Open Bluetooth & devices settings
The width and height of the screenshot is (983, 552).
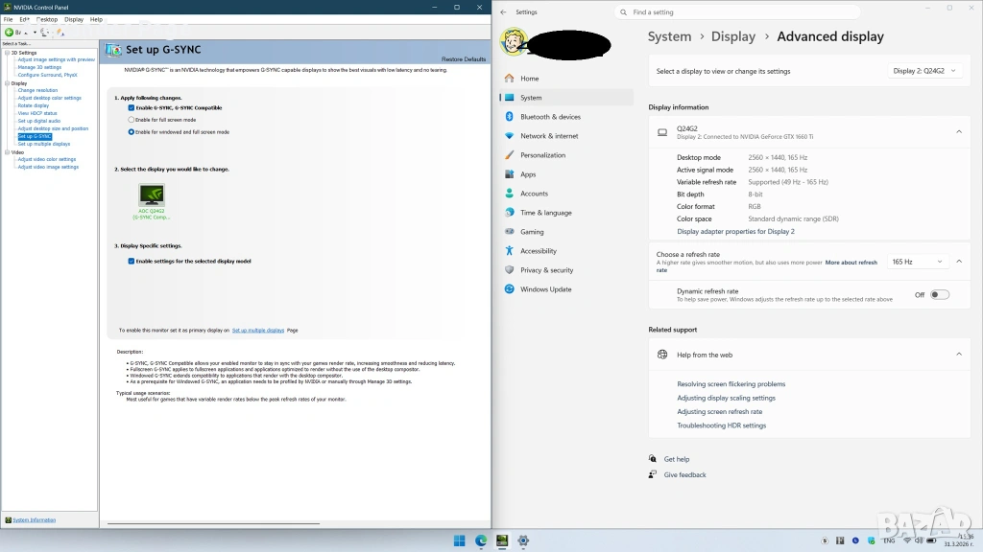click(550, 117)
